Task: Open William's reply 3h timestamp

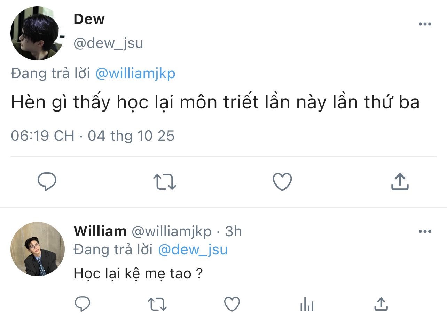Action: click(x=233, y=231)
